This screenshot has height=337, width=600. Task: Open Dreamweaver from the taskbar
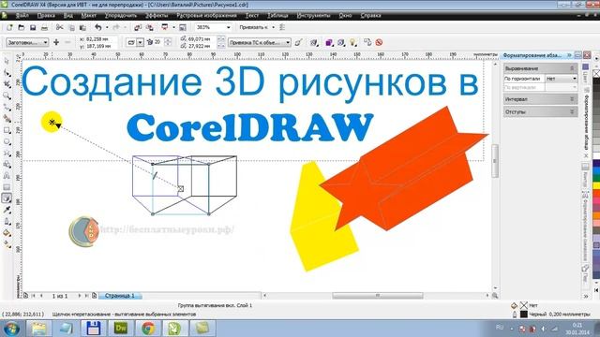pyautogui.click(x=121, y=329)
